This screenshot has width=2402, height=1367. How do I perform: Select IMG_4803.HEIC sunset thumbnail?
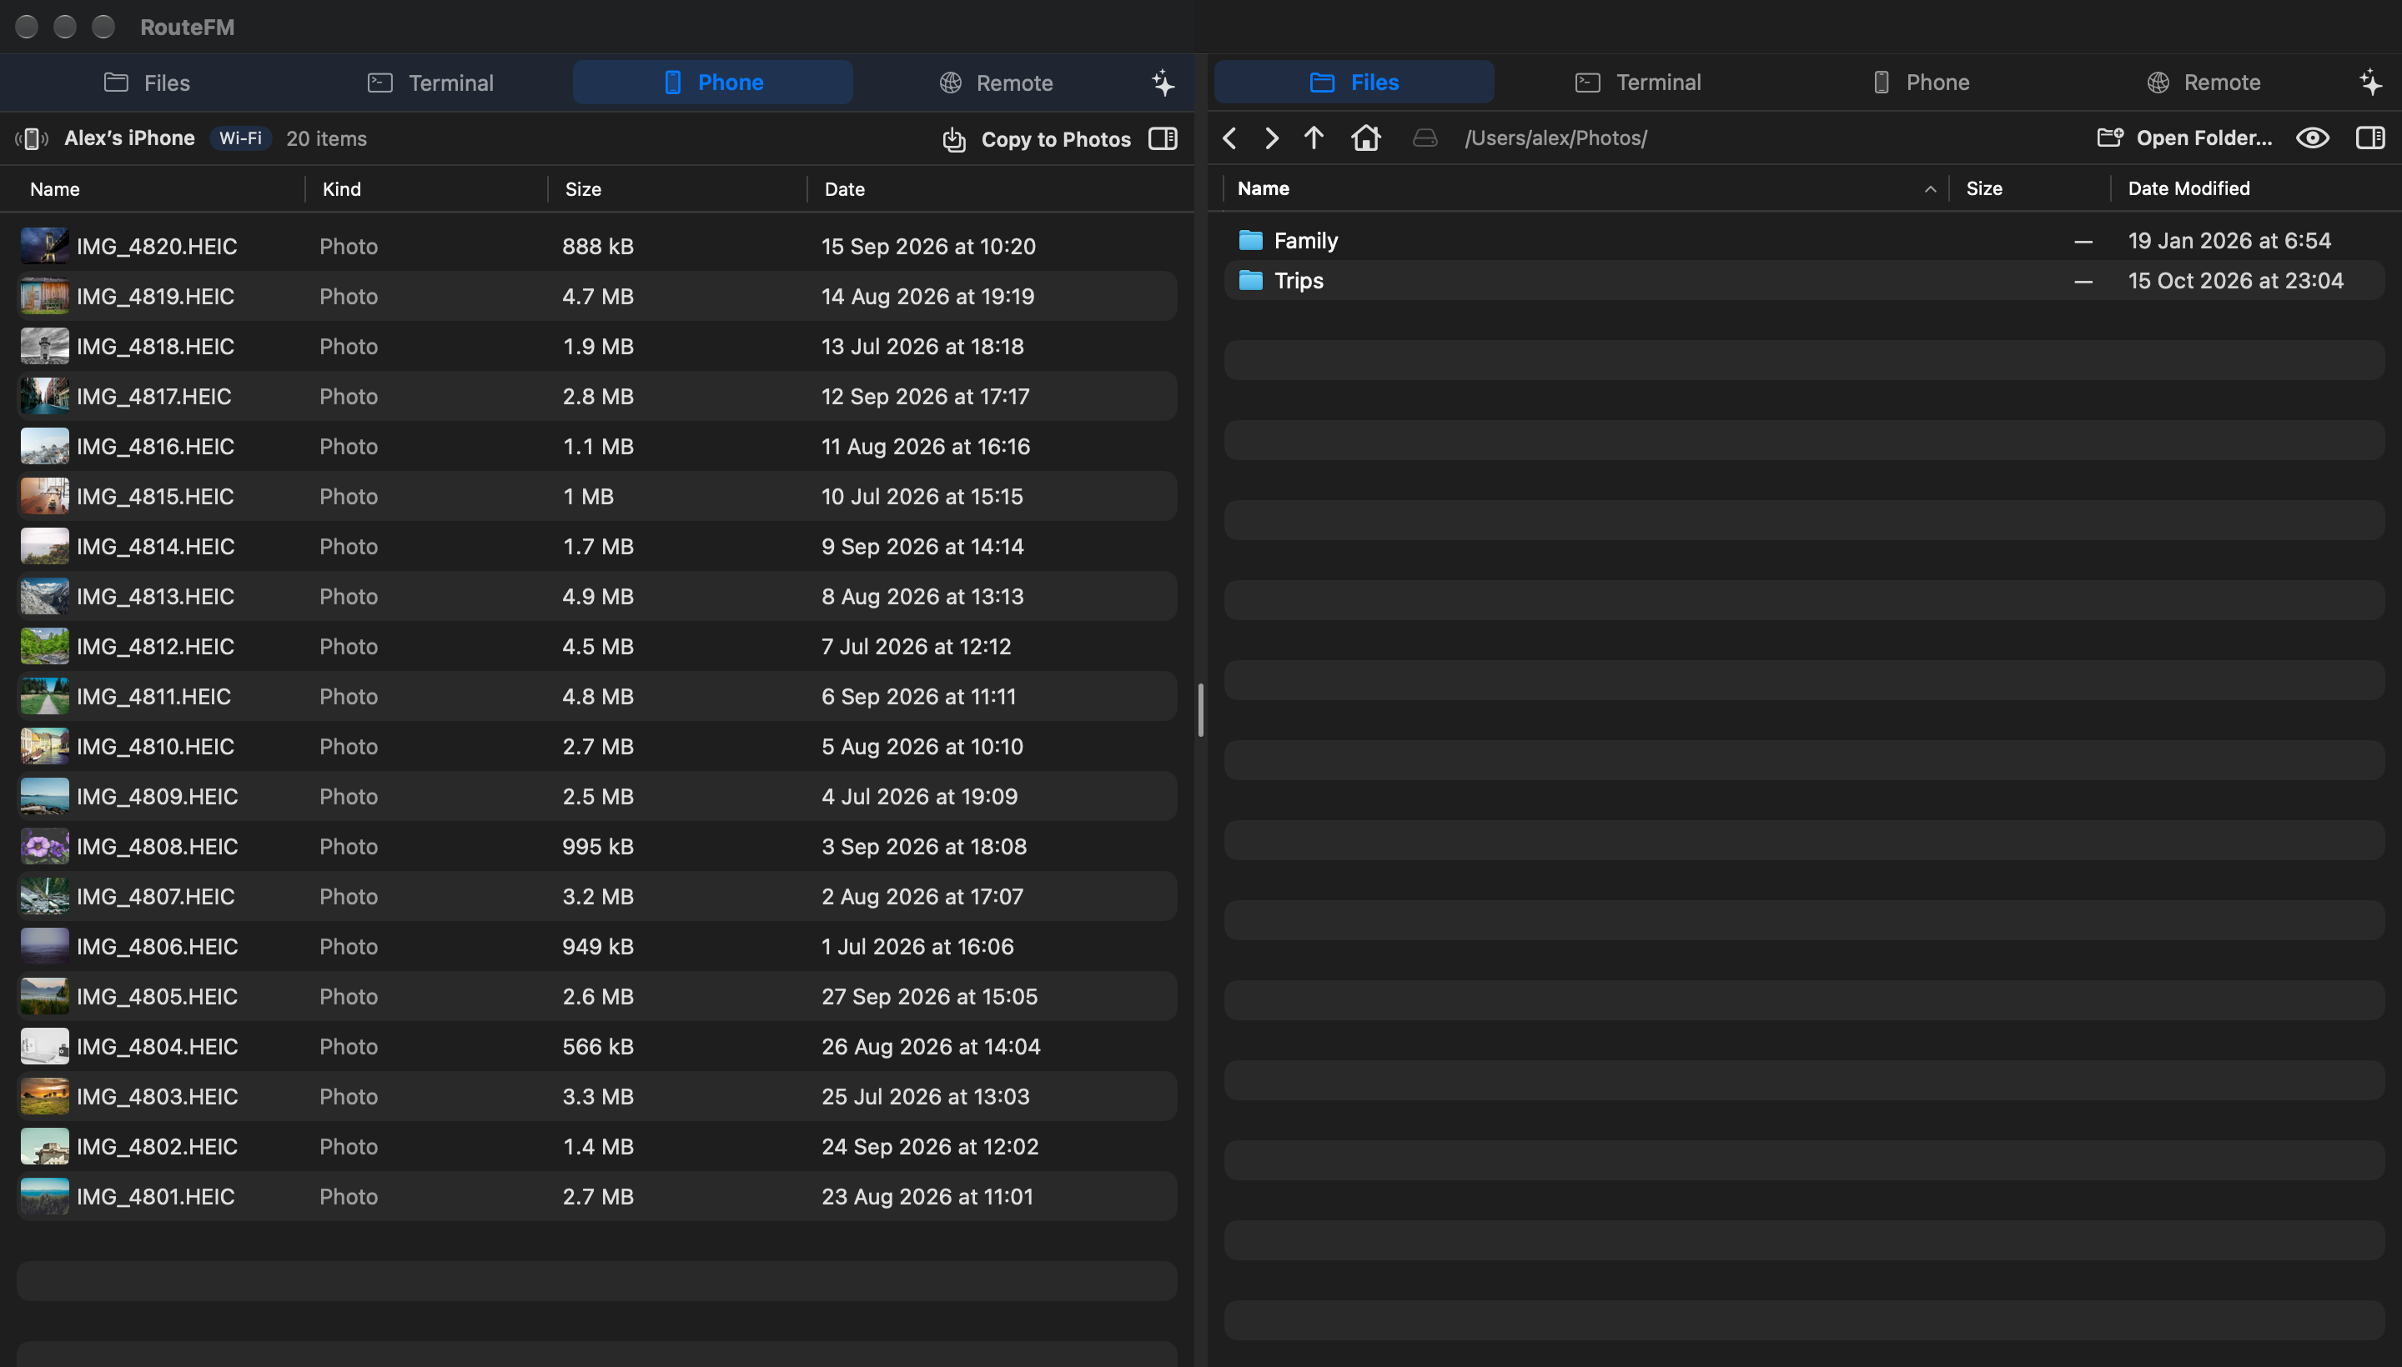click(x=44, y=1097)
